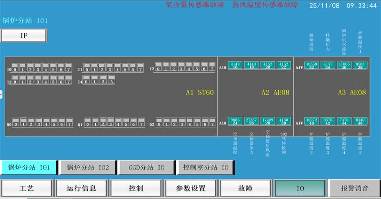Click input indicator I2 bit 0
Image resolution: width=381 pixels, height=199 pixels.
coord(159,67)
